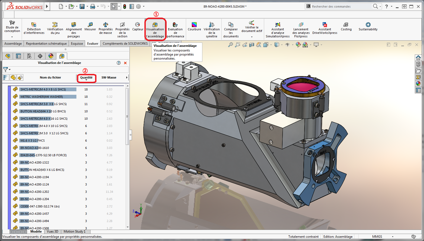Open the Sustainability tool

coord(368,27)
